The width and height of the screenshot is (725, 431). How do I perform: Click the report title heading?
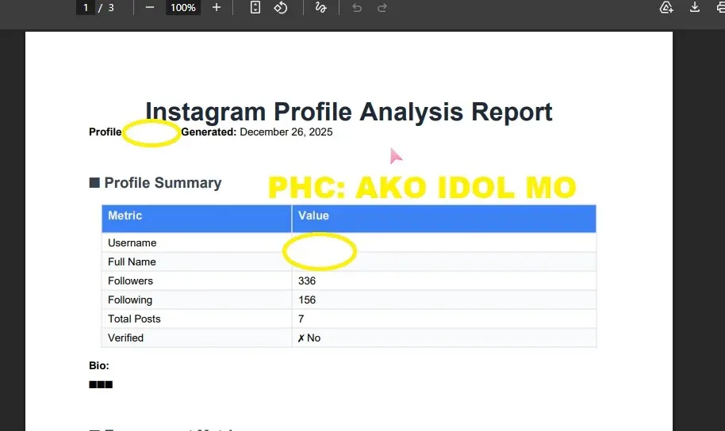point(349,112)
